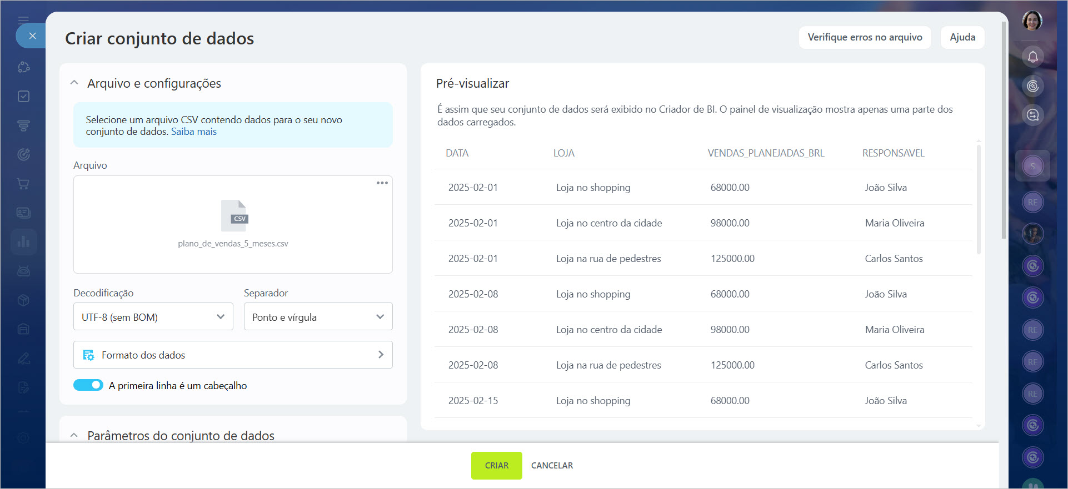Click the notifications bell icon

(1032, 57)
